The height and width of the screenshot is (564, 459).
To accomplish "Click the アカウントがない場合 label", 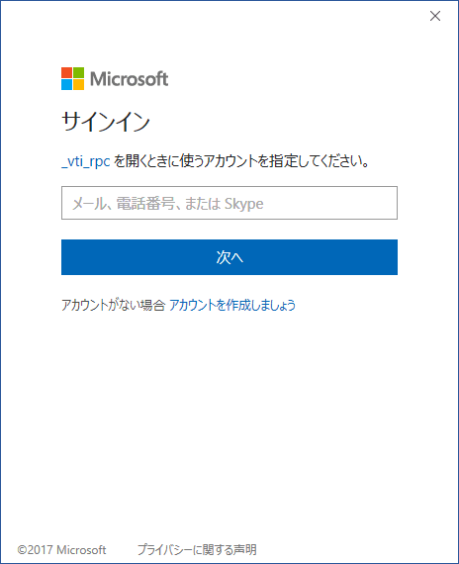I will click(113, 305).
